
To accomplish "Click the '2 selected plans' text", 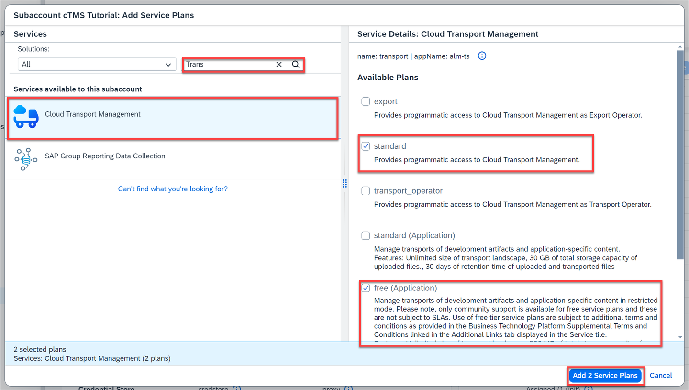I will coord(40,350).
